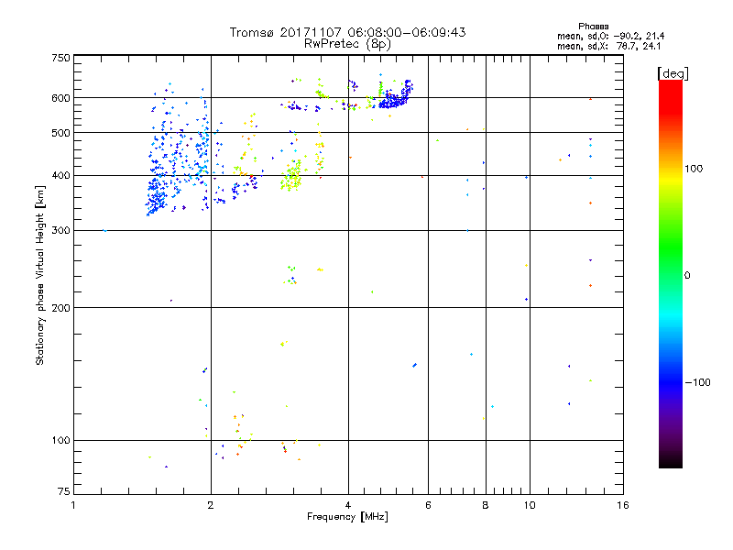Click the x-axis tick label '2'
733x550 pixels.
click(211, 505)
